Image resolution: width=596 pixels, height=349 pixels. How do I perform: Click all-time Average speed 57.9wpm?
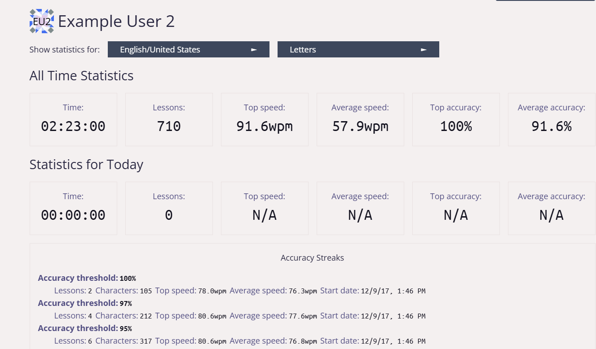click(x=360, y=127)
